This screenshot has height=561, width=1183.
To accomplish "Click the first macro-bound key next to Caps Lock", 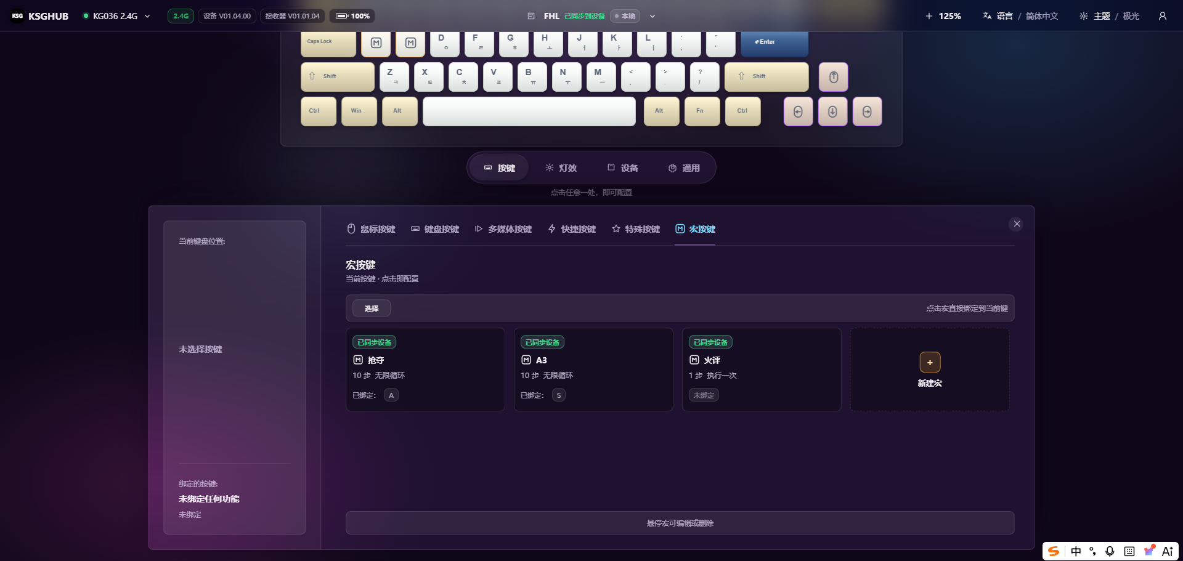I will click(x=376, y=43).
